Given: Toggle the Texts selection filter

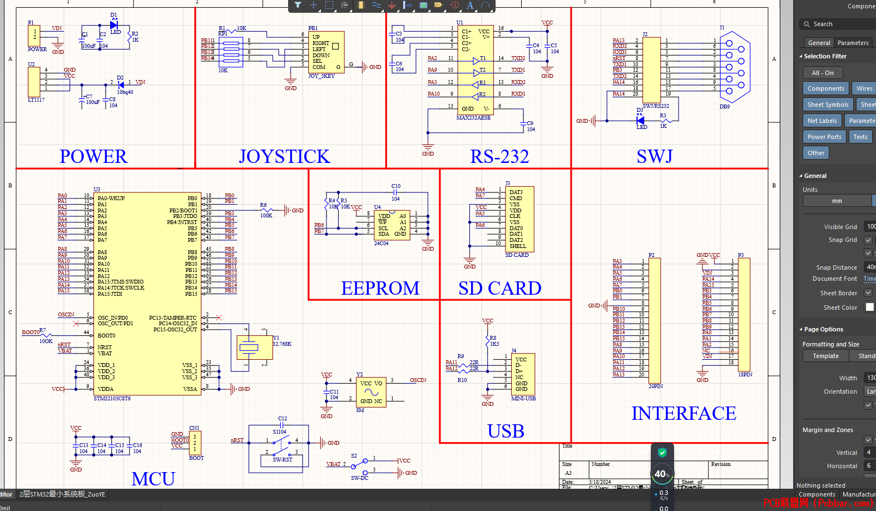Looking at the screenshot, I should 860,137.
